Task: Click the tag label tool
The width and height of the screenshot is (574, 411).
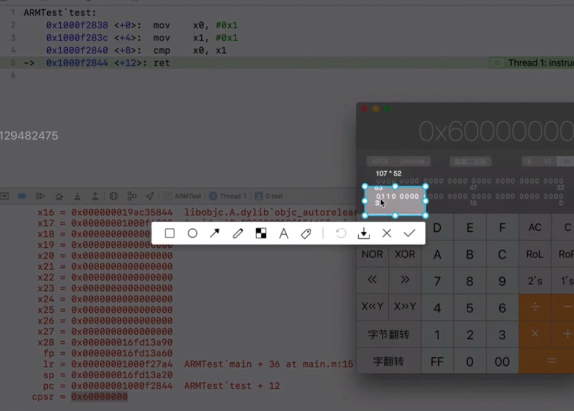Action: (306, 233)
